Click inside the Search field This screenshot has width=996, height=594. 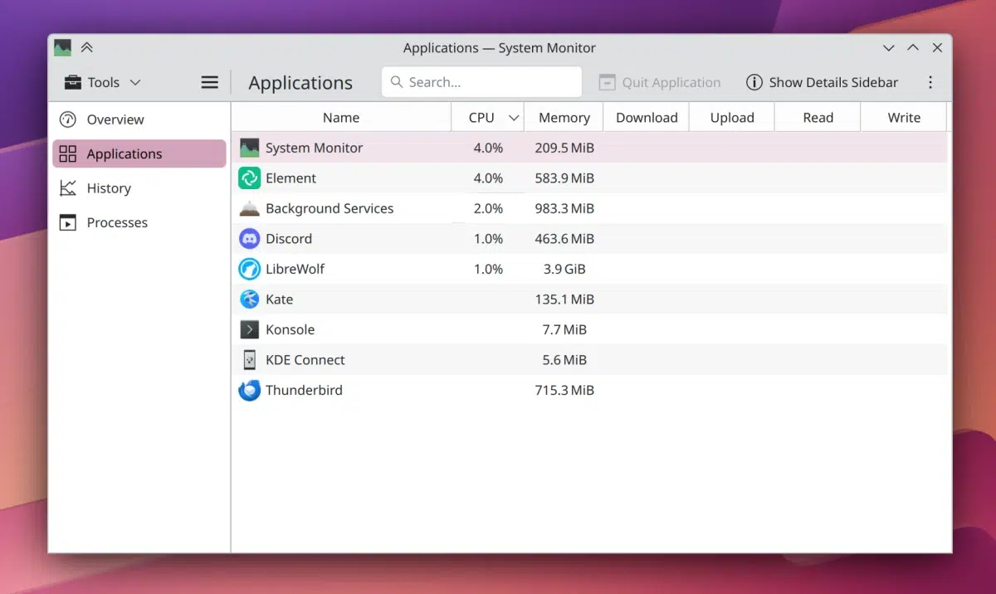click(x=481, y=82)
